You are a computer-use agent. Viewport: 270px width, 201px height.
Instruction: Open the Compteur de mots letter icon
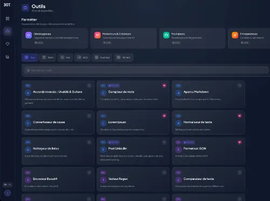pos(103,93)
